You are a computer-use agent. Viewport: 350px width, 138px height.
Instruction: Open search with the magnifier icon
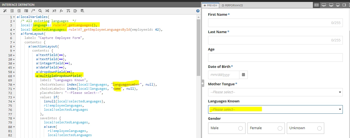(40, 11)
